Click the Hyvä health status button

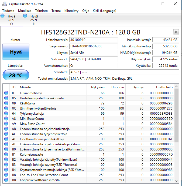click(x=16, y=52)
